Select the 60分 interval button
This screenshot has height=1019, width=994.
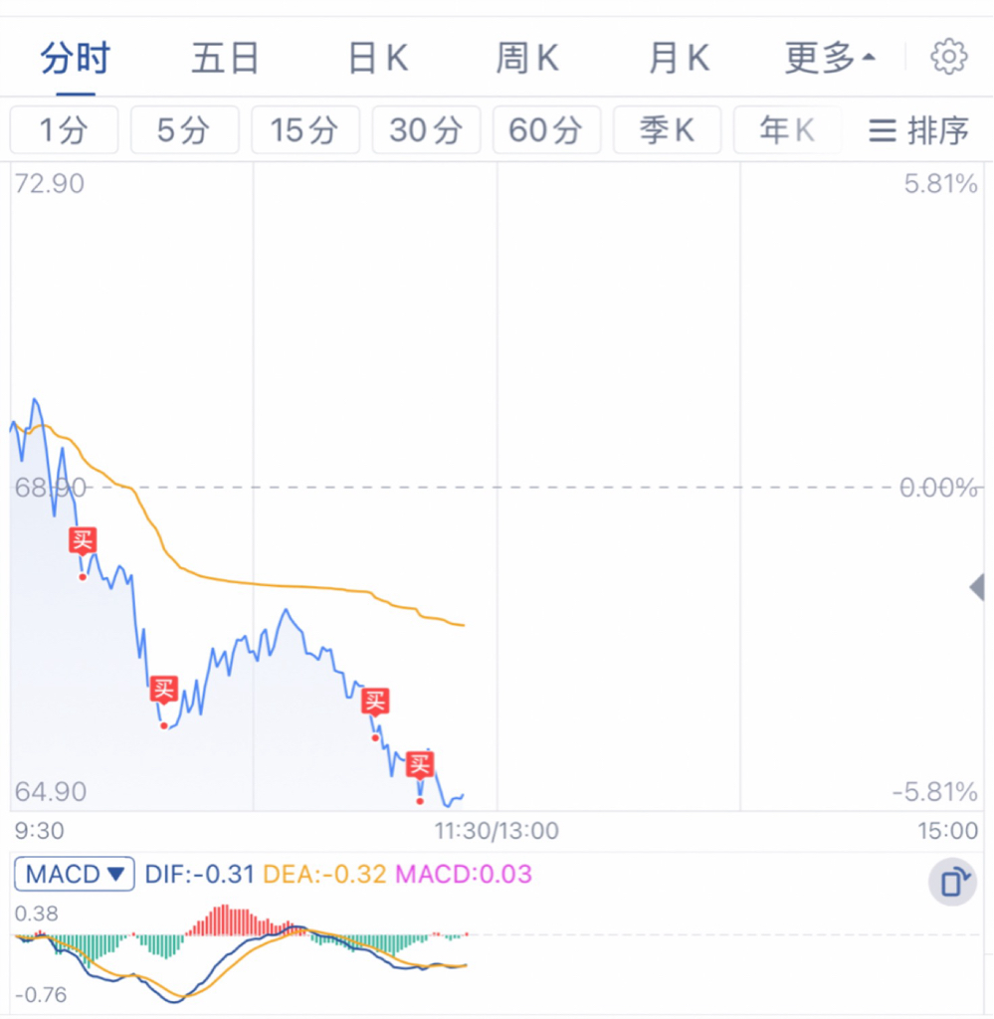(546, 130)
